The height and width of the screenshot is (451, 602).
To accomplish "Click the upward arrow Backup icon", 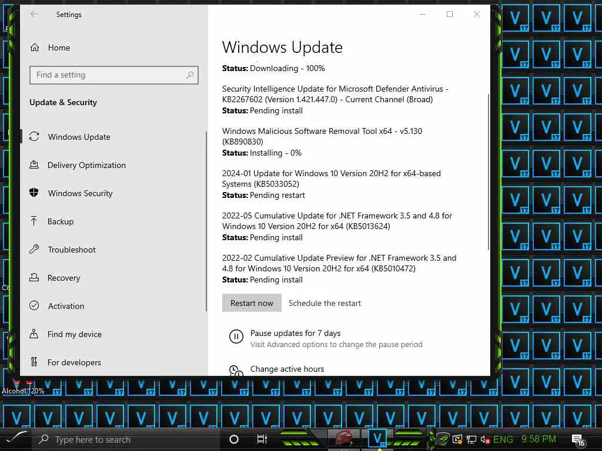I will (34, 221).
